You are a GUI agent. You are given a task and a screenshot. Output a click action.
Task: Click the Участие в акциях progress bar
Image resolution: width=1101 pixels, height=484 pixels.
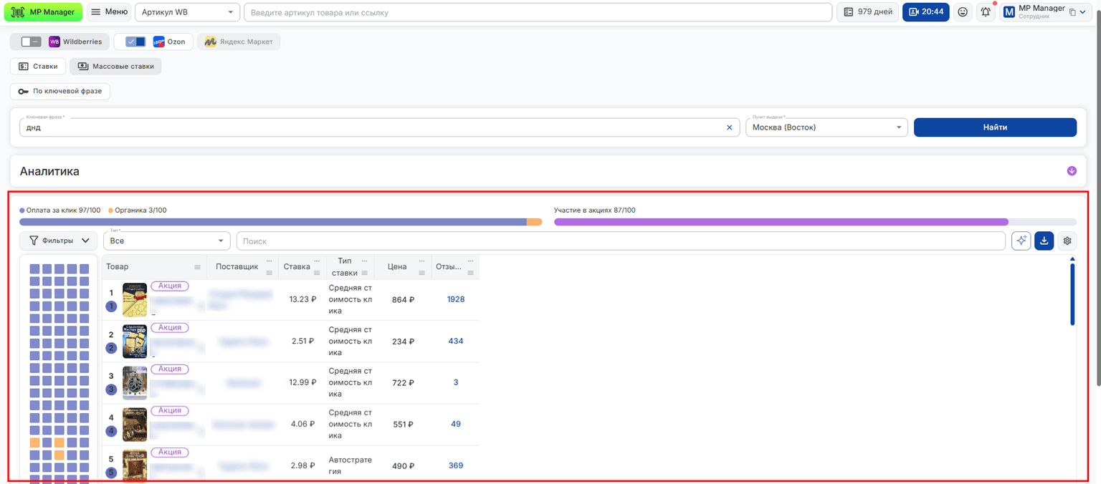point(781,222)
